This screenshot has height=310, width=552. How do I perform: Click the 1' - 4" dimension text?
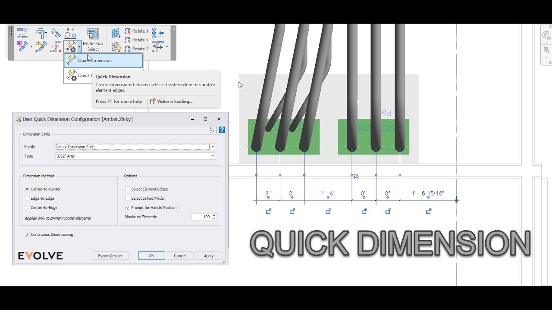click(x=328, y=194)
